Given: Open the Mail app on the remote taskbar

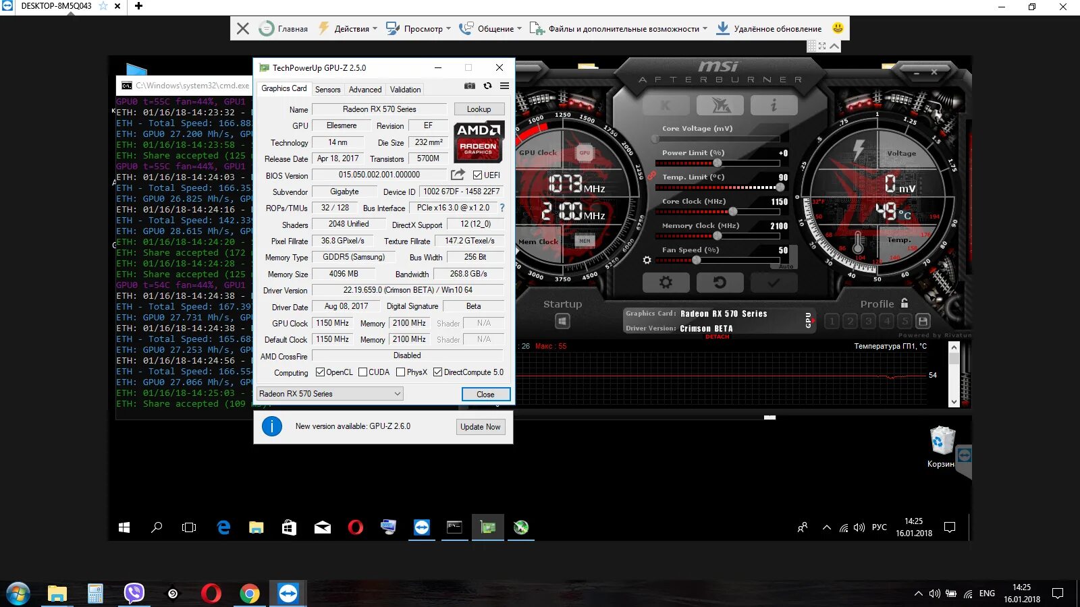Looking at the screenshot, I should (x=322, y=527).
